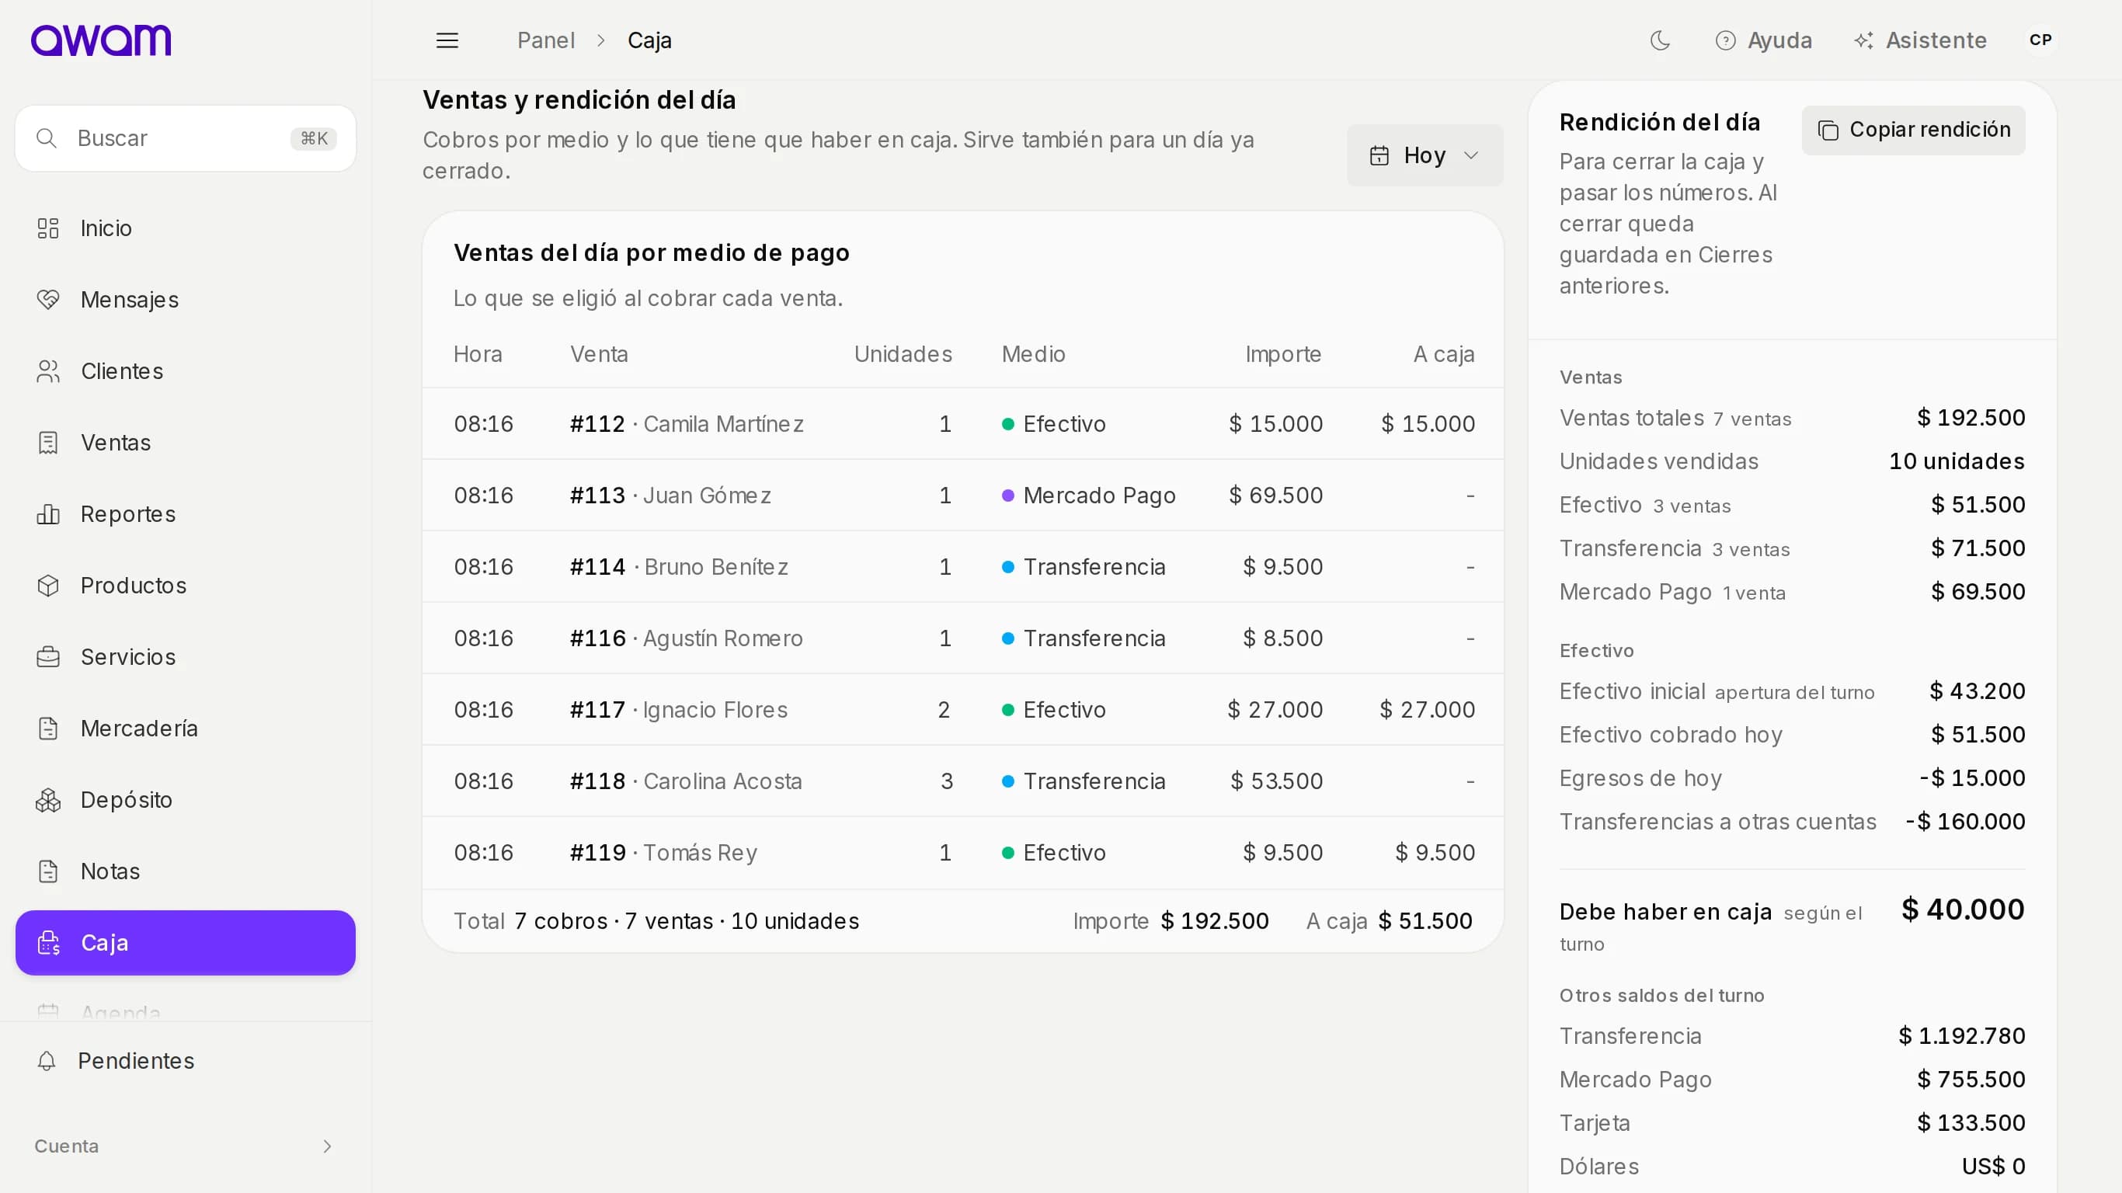Screen dimensions: 2122x1193
Task: Click the Copiar rendición button
Action: [1913, 130]
